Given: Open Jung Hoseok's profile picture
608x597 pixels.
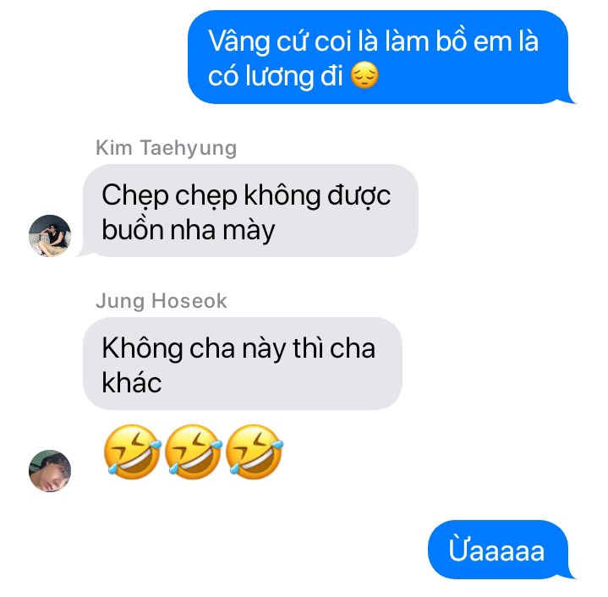Looking at the screenshot, I should pyautogui.click(x=50, y=471).
